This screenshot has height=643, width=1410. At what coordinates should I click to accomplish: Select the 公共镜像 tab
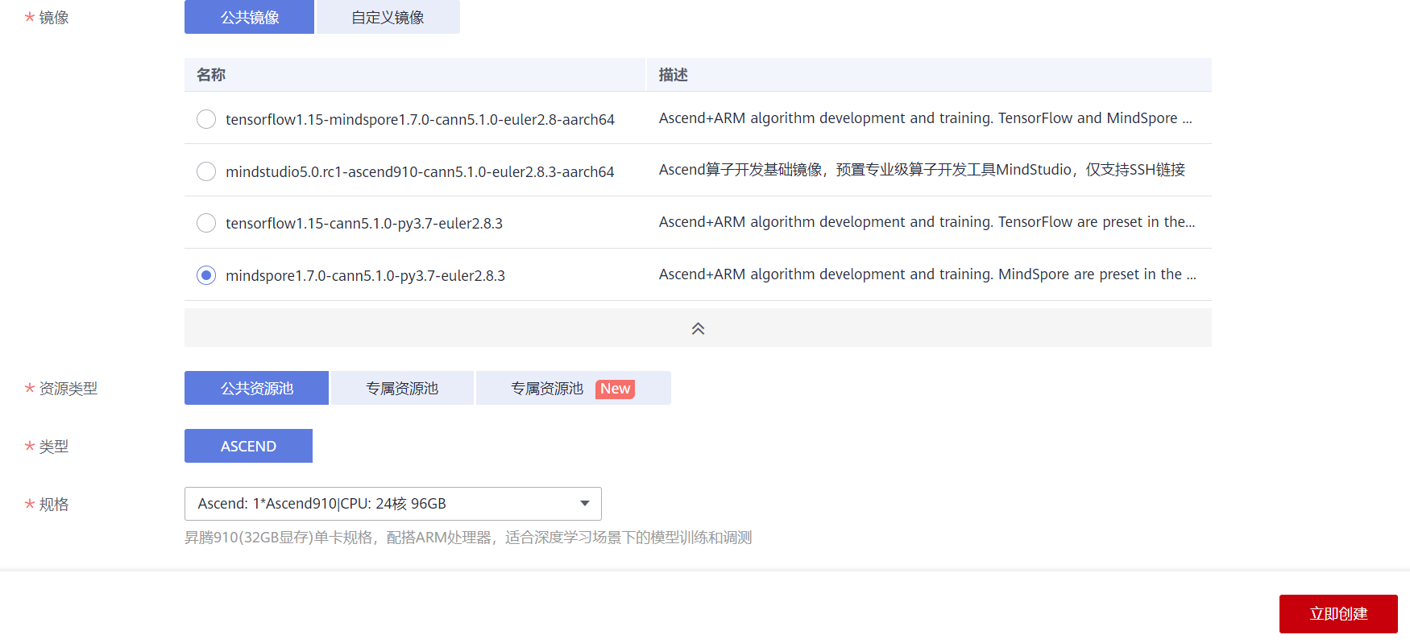coord(249,17)
